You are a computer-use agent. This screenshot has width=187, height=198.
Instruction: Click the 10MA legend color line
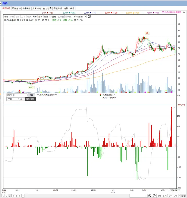[59, 13]
